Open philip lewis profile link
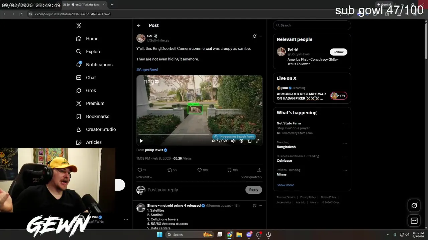Viewport: 428px width, 240px height. [154, 150]
